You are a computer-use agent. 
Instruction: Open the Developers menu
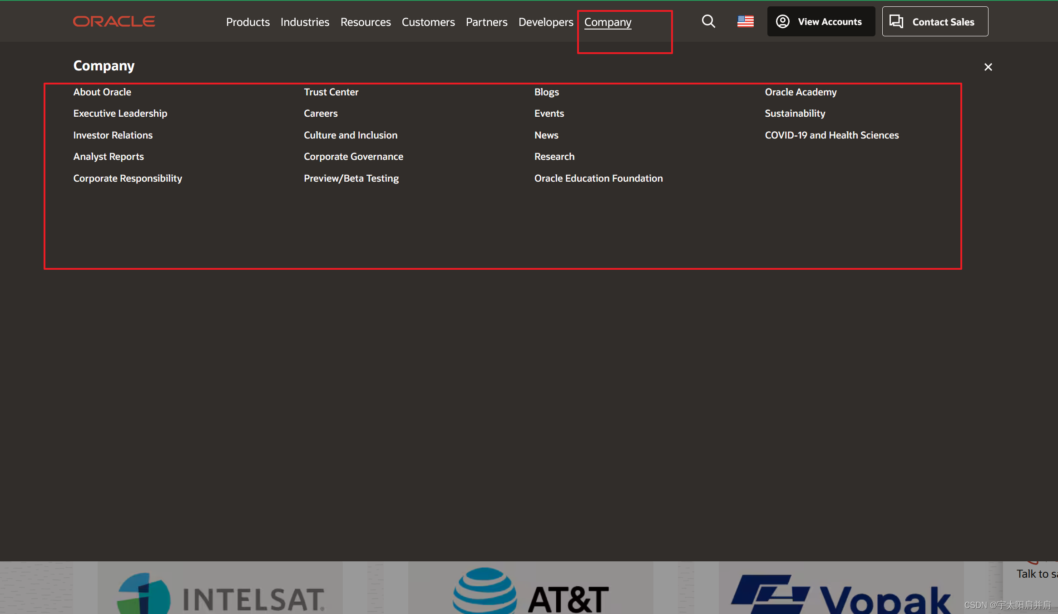(x=546, y=22)
